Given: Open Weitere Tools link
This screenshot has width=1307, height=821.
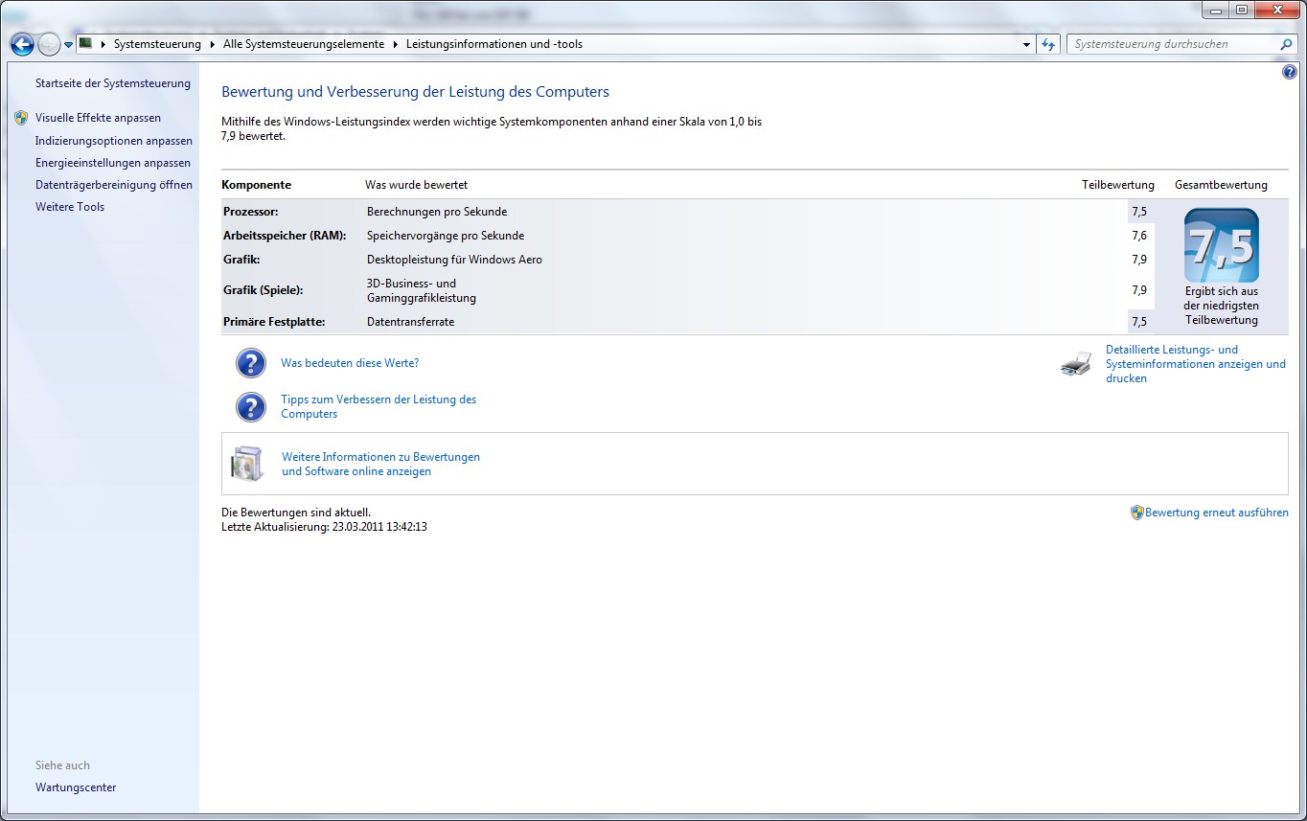Looking at the screenshot, I should point(70,207).
